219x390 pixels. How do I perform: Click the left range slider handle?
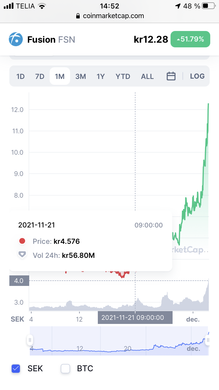tap(30, 340)
